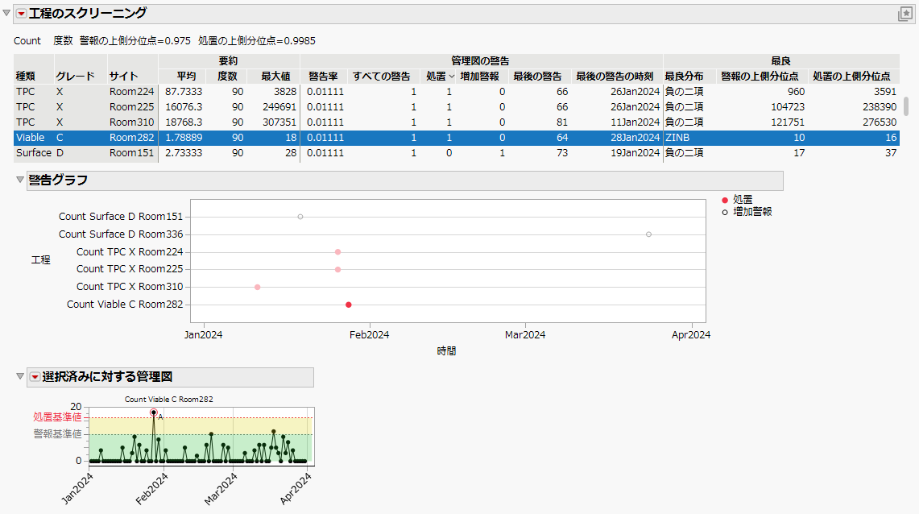Screen dimensions: 919x514
Task: Click the pink point for Count TPC X Room224
Action: click(337, 252)
